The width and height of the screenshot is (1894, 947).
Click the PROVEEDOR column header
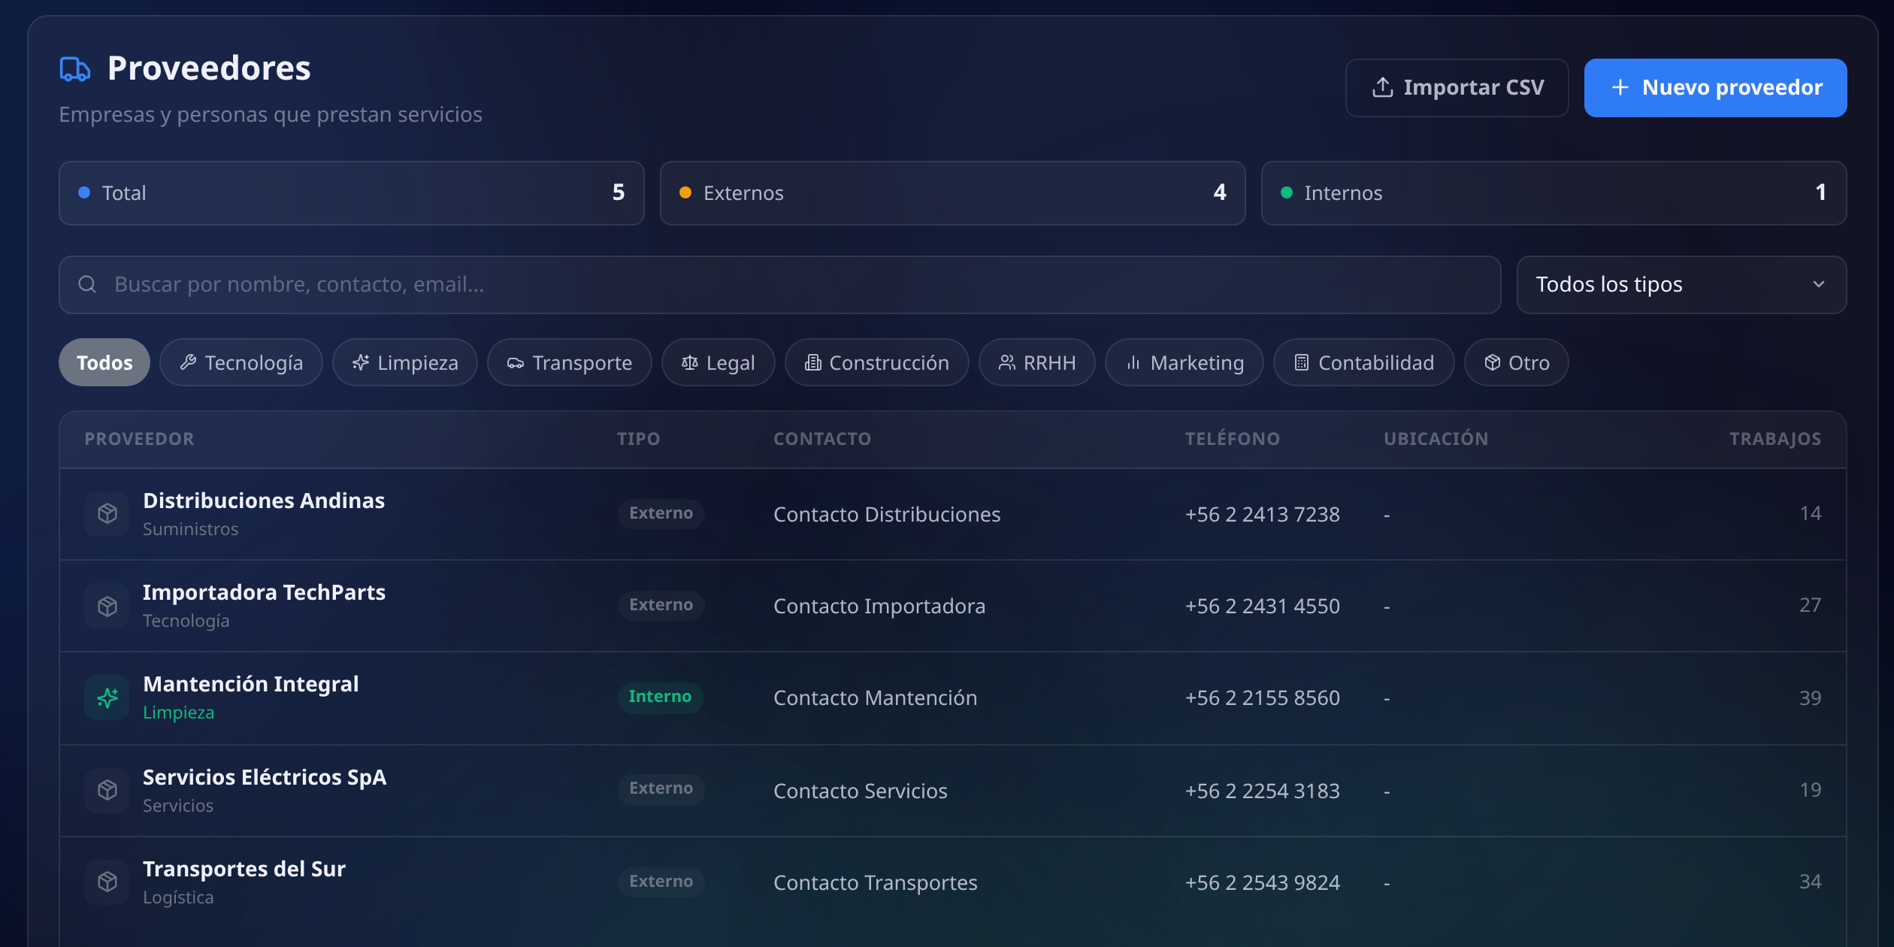tap(139, 439)
